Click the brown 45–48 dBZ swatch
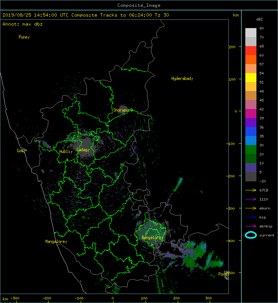Viewport: 278px width, 303px height. pos(251,96)
